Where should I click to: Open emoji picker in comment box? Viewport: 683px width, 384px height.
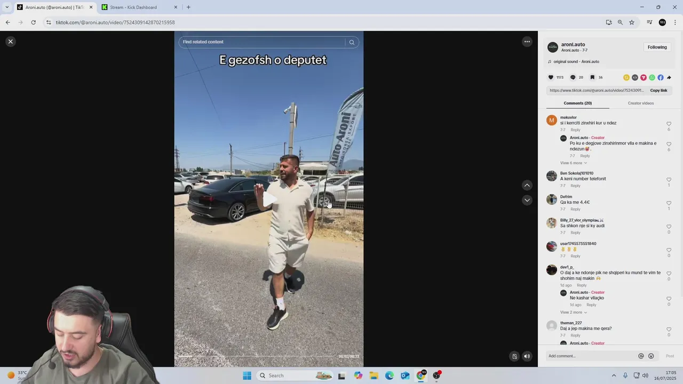point(651,356)
